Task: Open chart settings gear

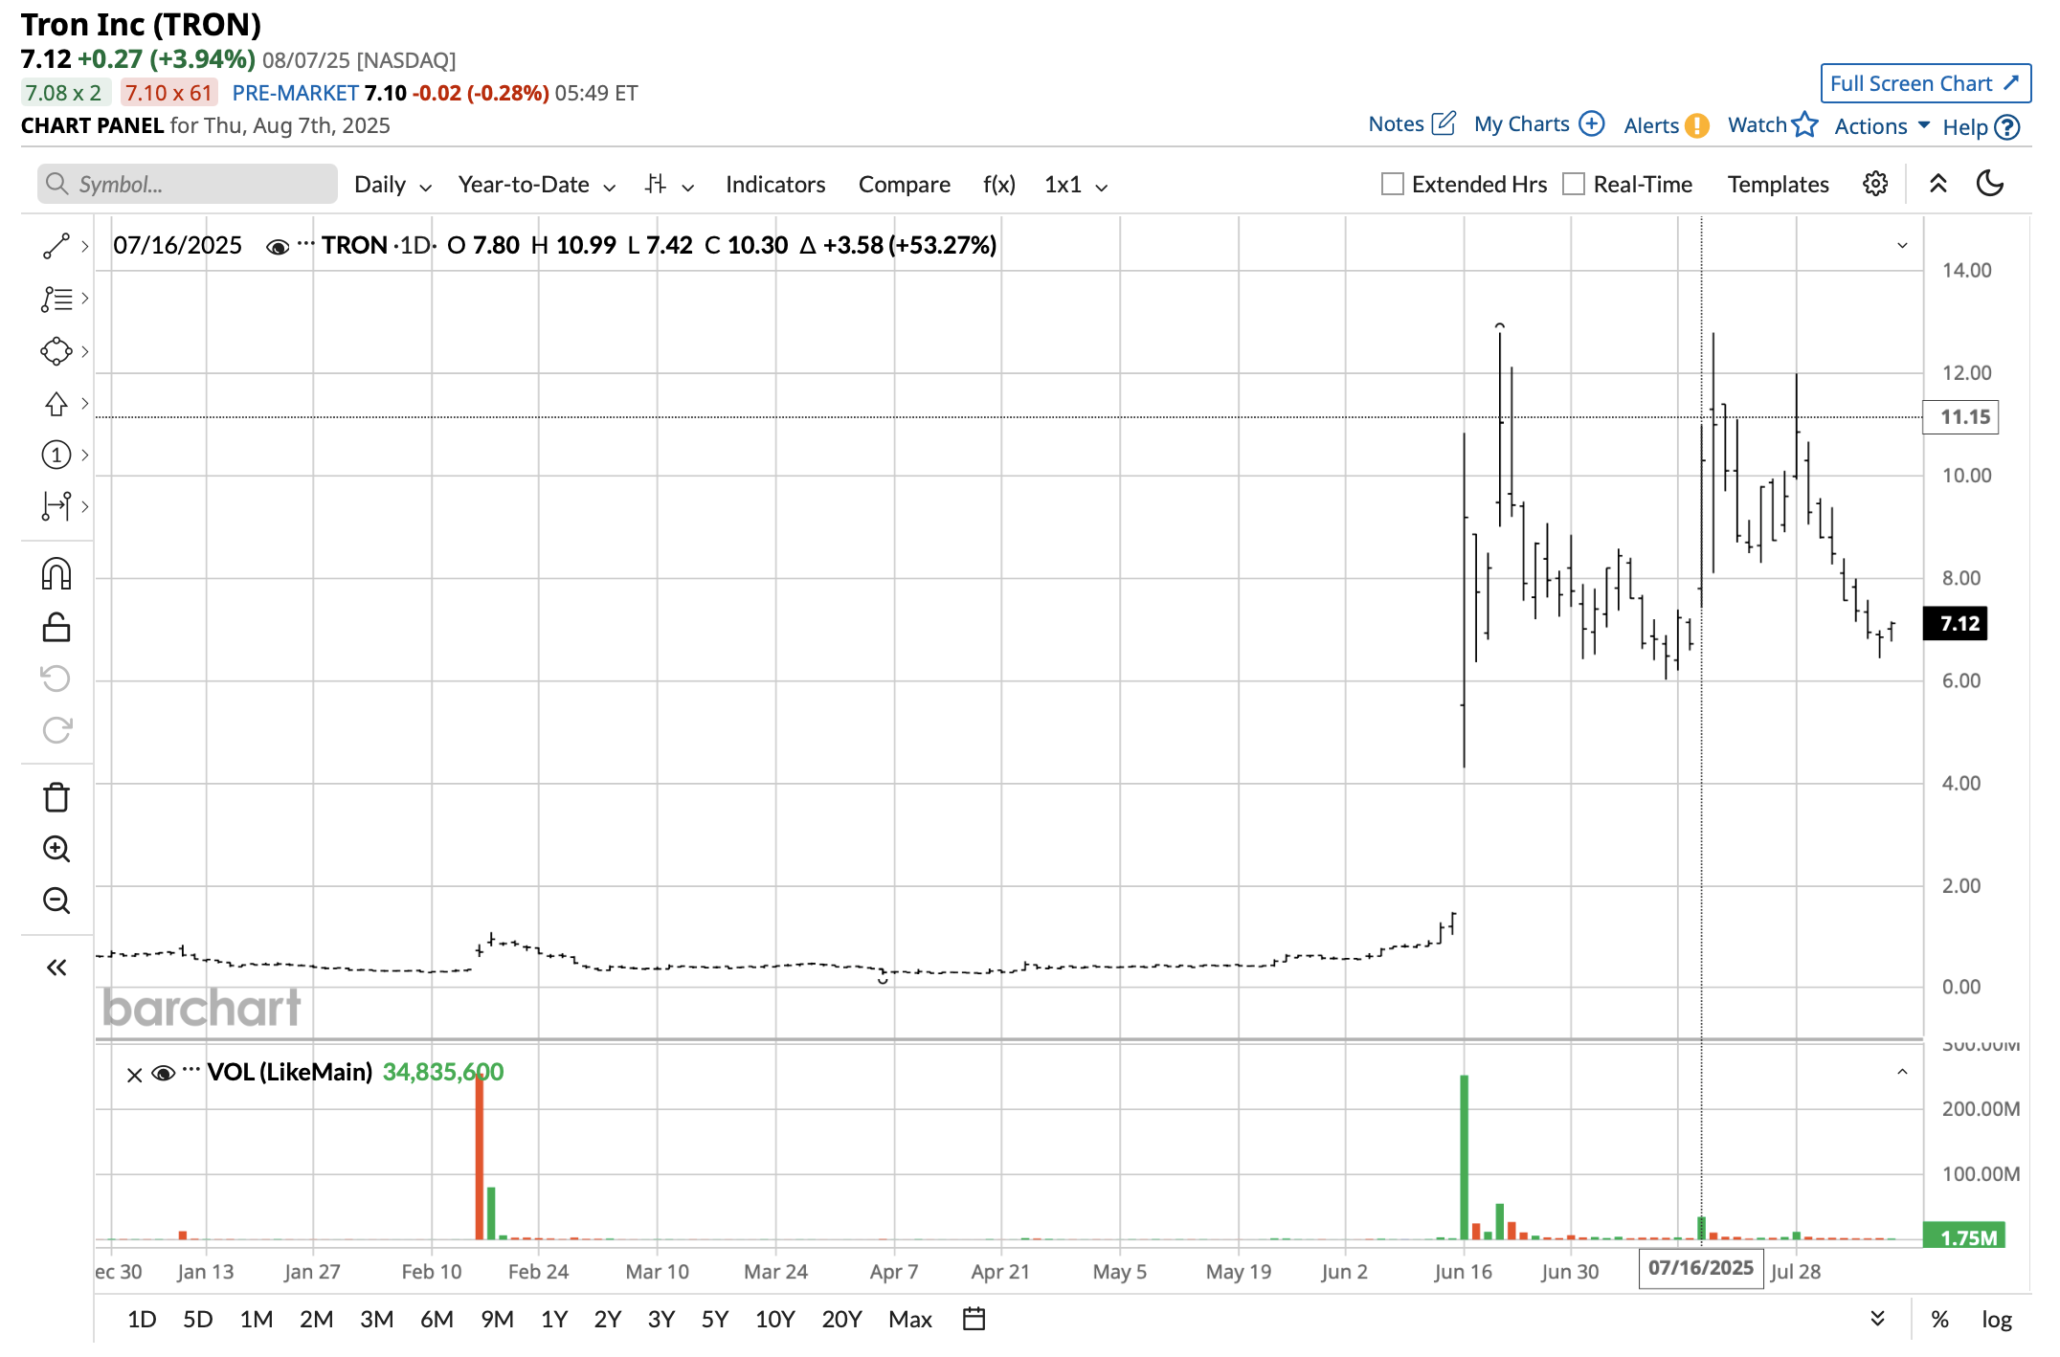Action: tap(1875, 184)
